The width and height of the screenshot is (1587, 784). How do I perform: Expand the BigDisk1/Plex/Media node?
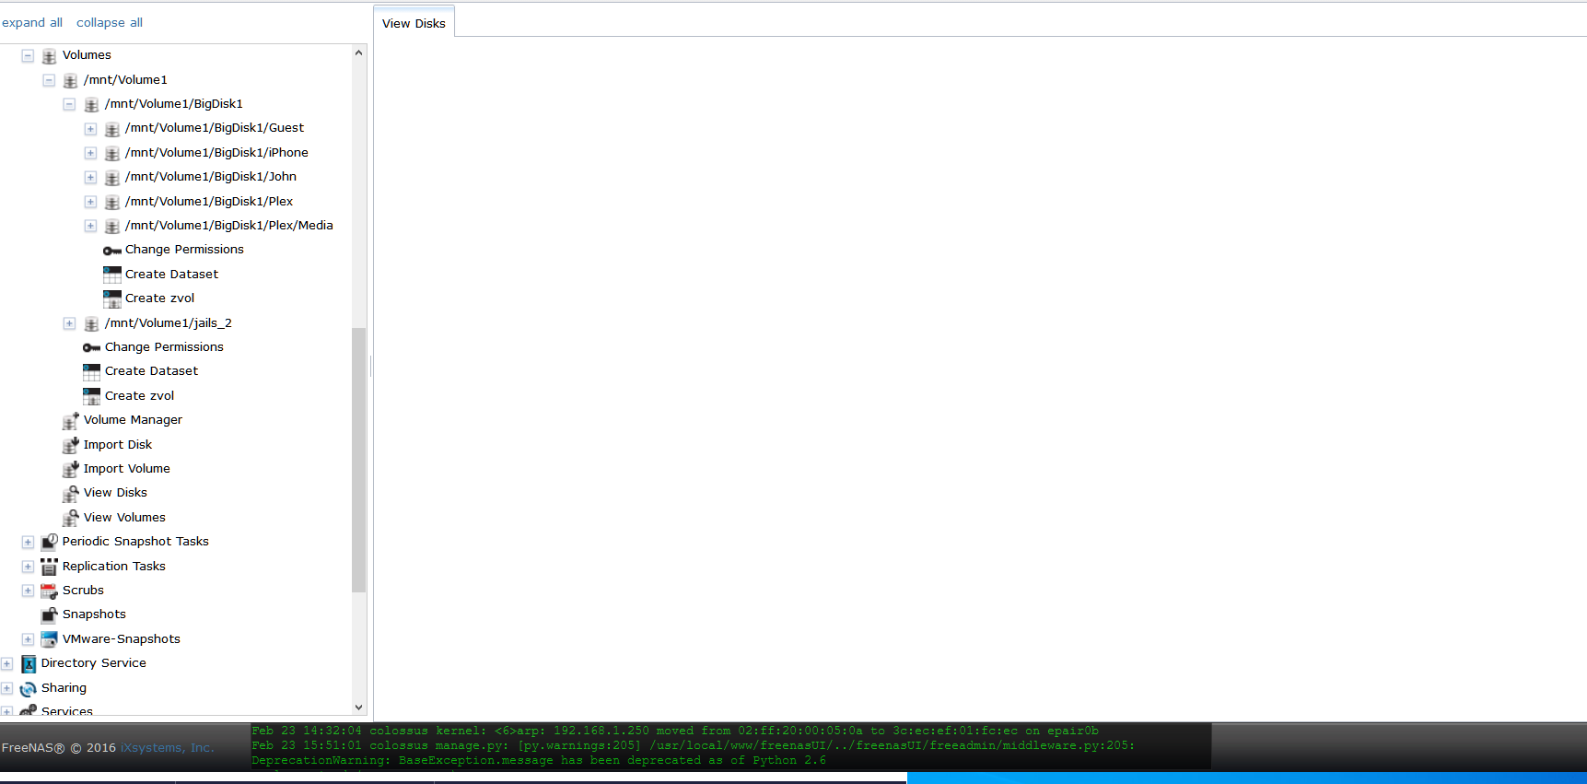tap(90, 226)
